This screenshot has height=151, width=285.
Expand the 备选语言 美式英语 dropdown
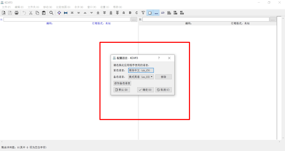click(141, 77)
